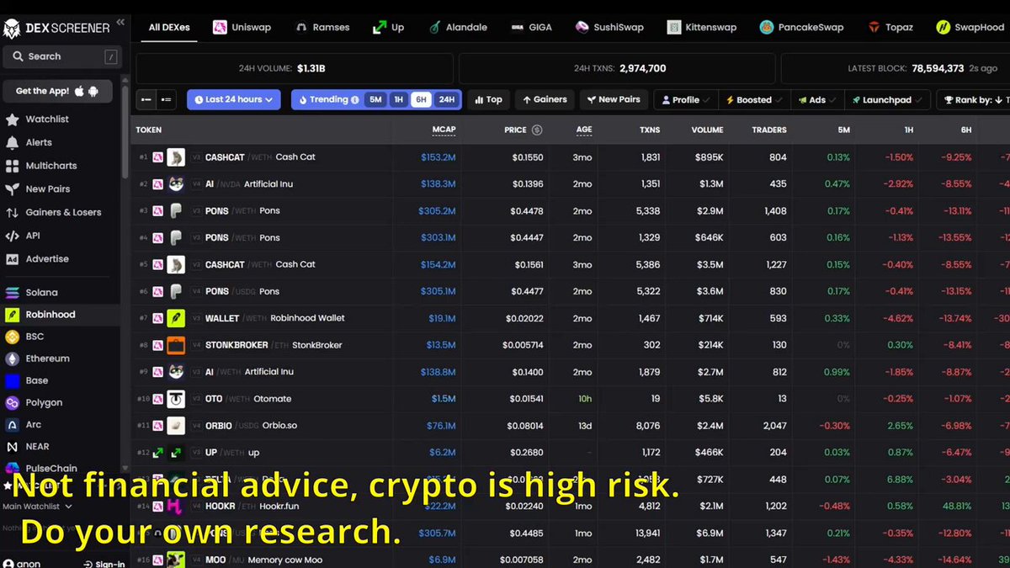Expand the Boosted filter

tap(755, 100)
